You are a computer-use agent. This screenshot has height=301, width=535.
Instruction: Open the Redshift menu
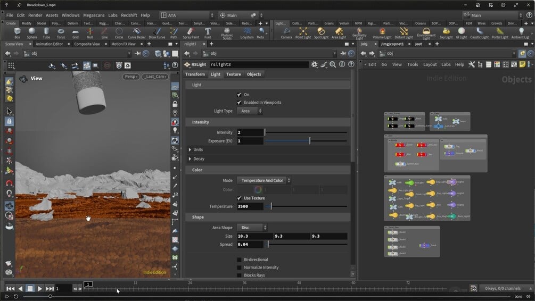pos(129,15)
